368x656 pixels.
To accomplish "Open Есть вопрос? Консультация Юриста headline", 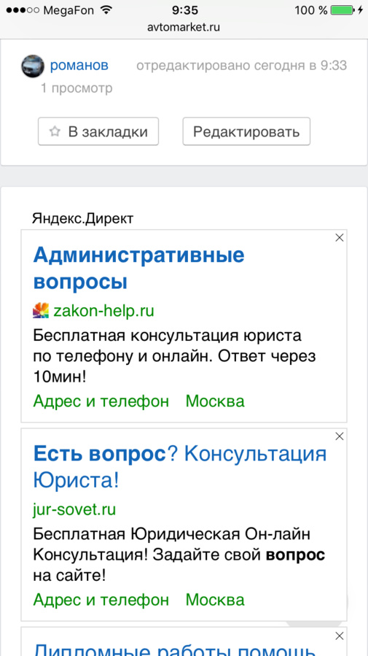I will pos(179,467).
